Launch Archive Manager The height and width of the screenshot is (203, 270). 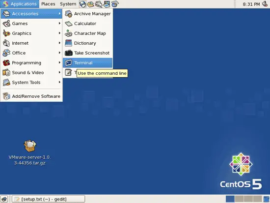coord(88,14)
